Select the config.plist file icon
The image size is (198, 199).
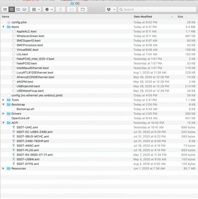[x=9, y=22]
